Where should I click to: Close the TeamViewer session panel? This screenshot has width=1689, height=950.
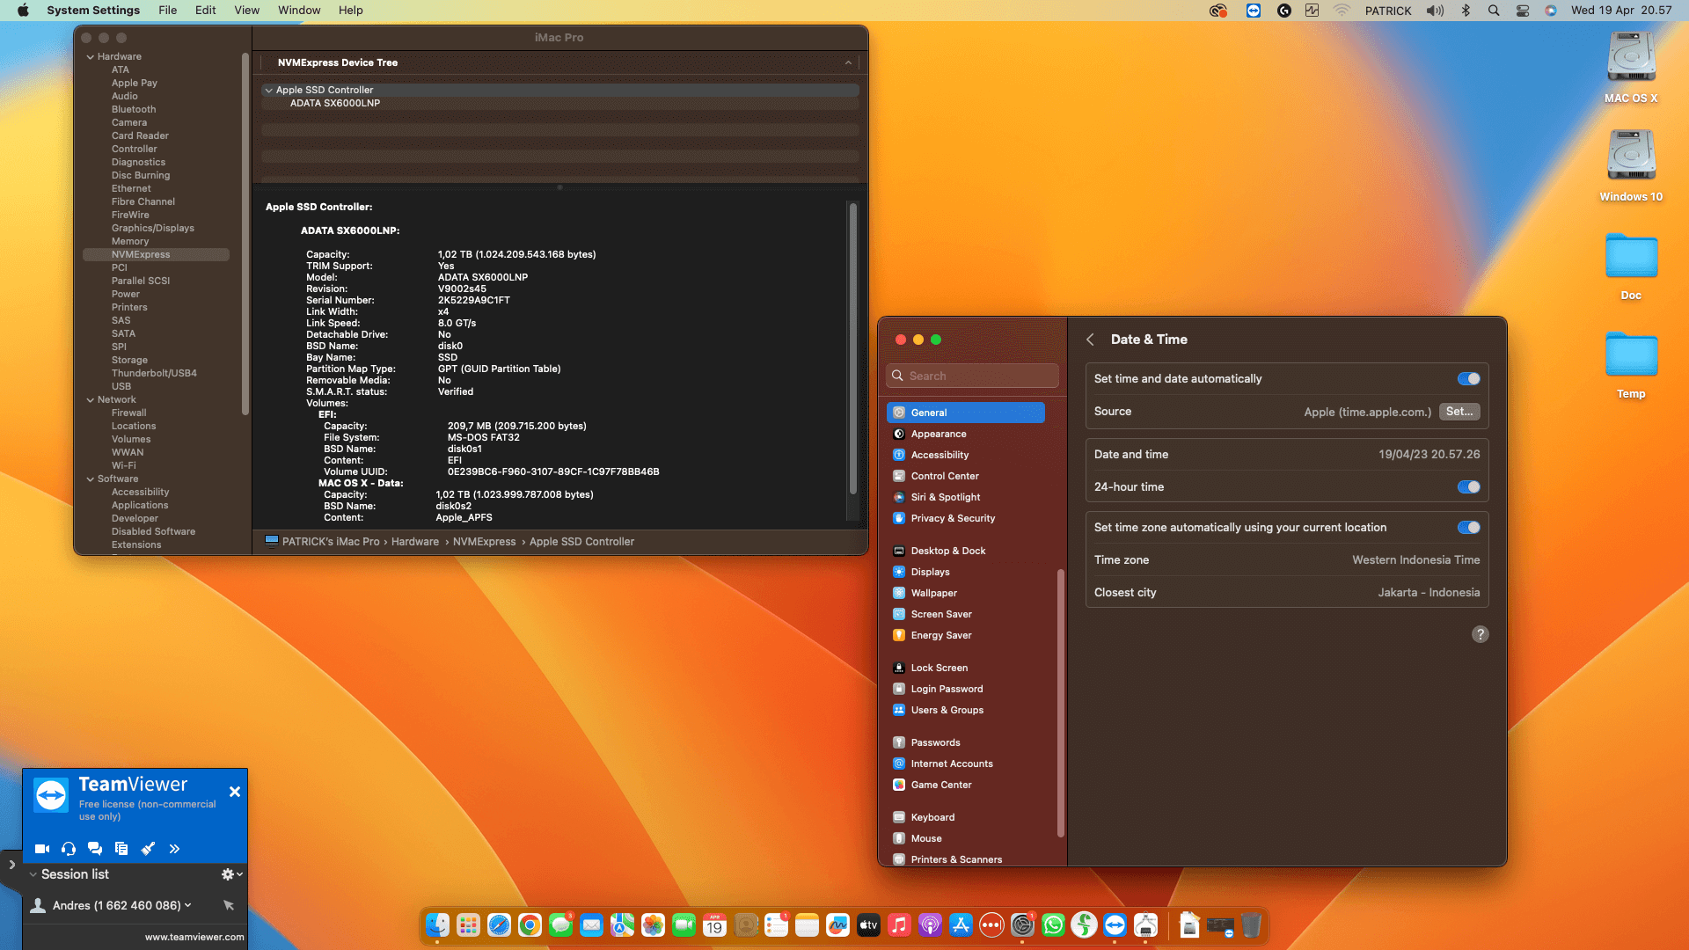pos(235,792)
